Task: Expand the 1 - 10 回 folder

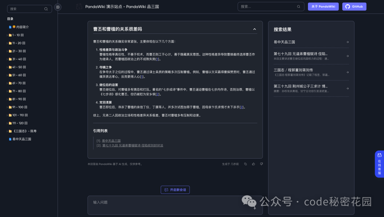Action: click(x=7, y=35)
